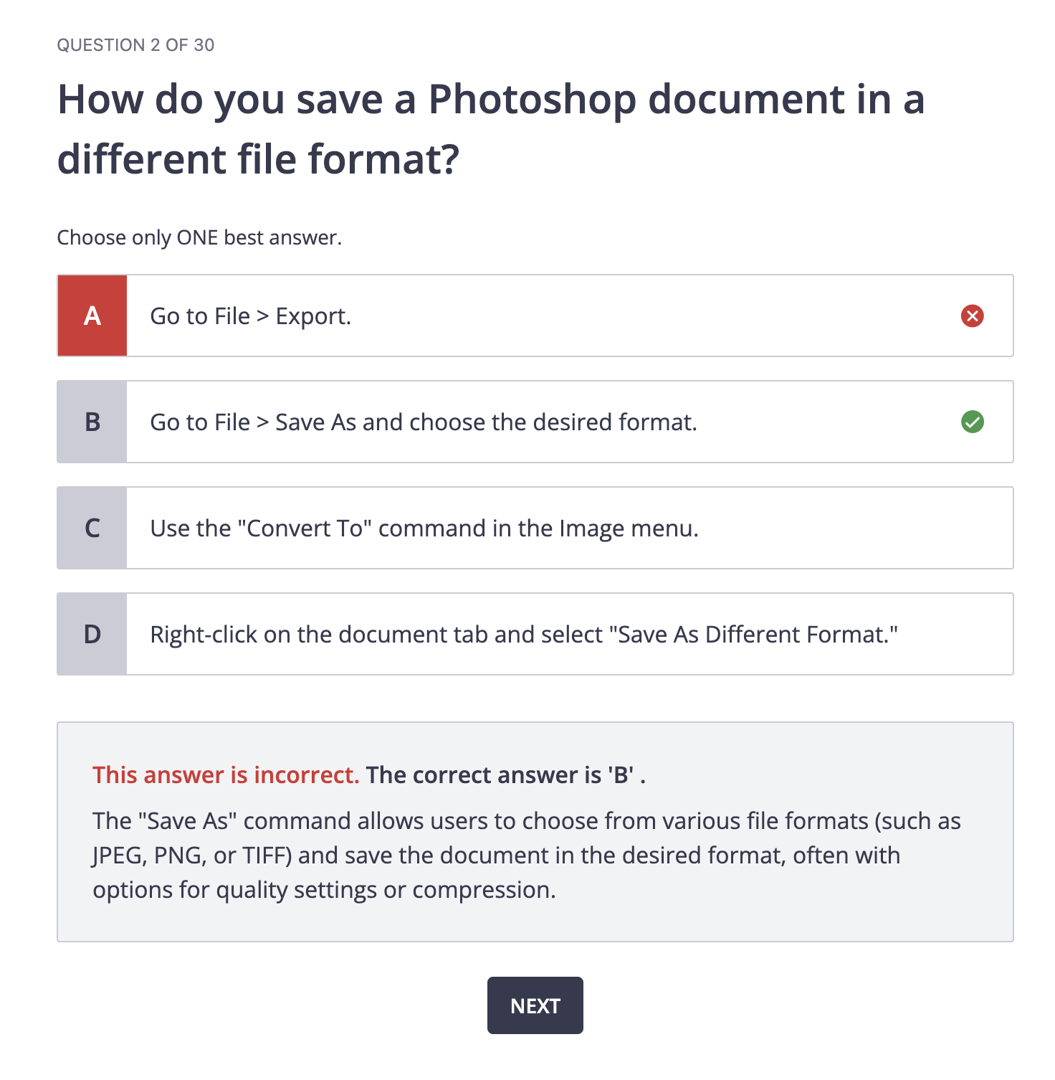Click the red X icon on answer A
The height and width of the screenshot is (1080, 1055).
point(972,316)
